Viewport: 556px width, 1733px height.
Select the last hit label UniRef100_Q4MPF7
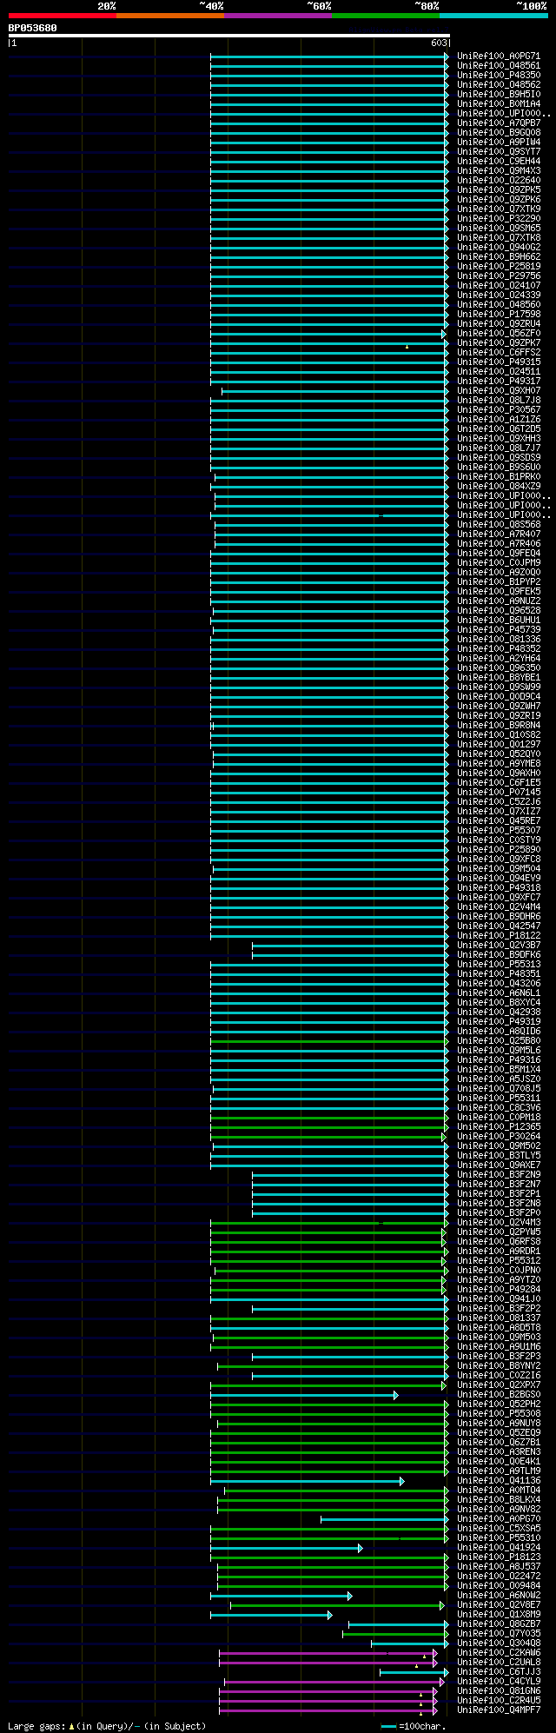[499, 1710]
